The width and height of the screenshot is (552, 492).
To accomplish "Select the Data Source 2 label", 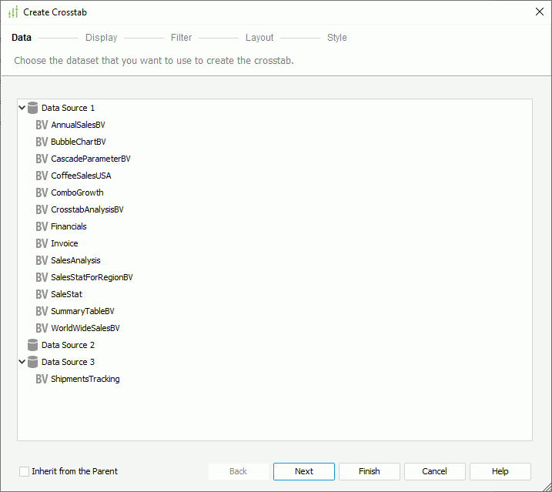I will [68, 345].
